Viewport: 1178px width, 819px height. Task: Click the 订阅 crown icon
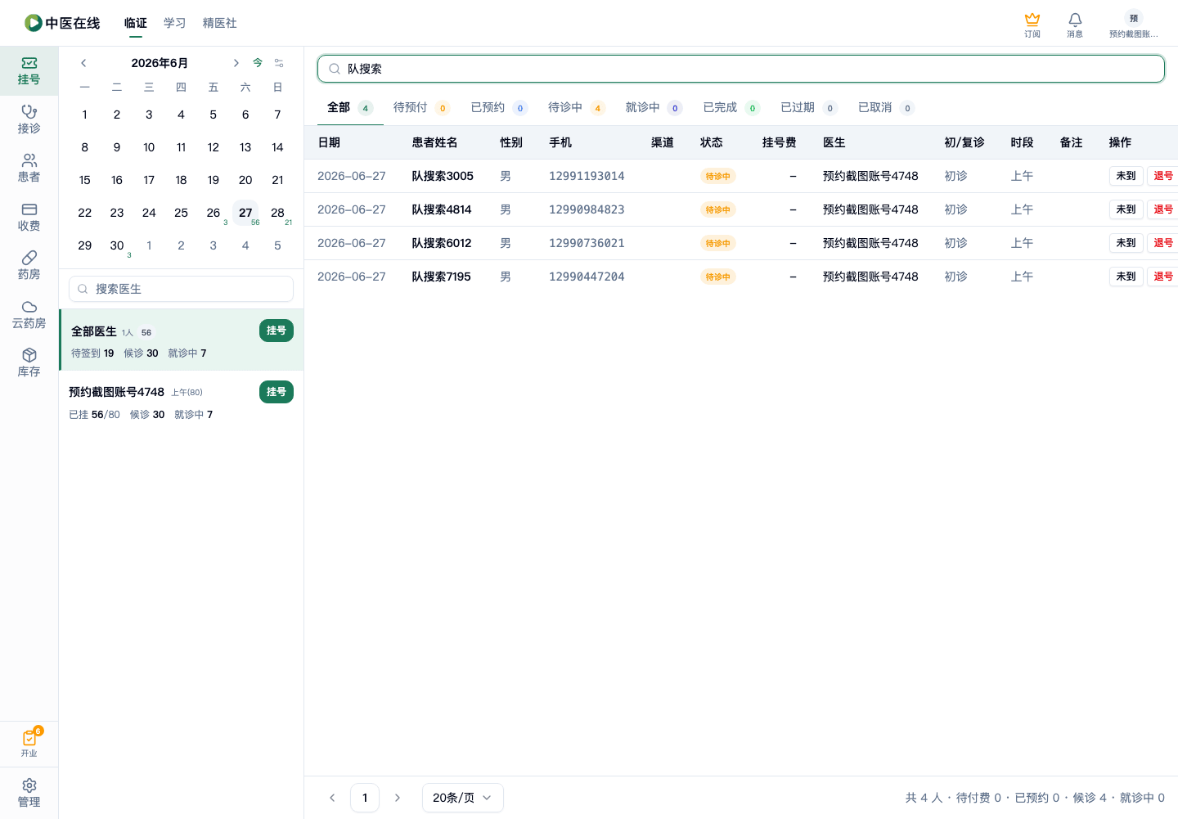pos(1032,25)
